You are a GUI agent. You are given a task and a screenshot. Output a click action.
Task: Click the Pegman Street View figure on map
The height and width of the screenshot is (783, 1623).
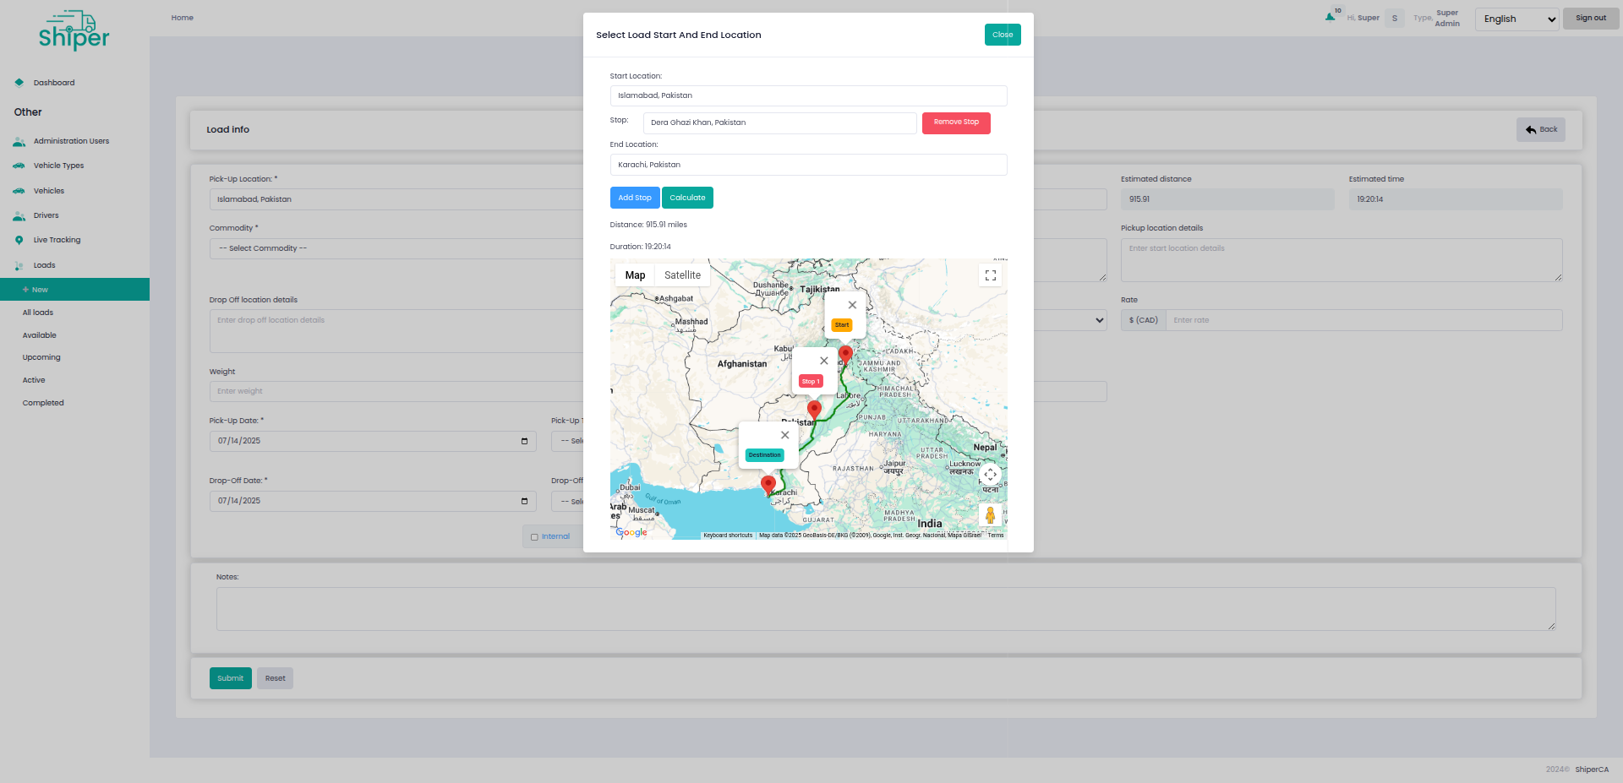990,515
